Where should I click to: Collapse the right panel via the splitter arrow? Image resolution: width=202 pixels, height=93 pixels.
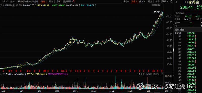click(173, 50)
